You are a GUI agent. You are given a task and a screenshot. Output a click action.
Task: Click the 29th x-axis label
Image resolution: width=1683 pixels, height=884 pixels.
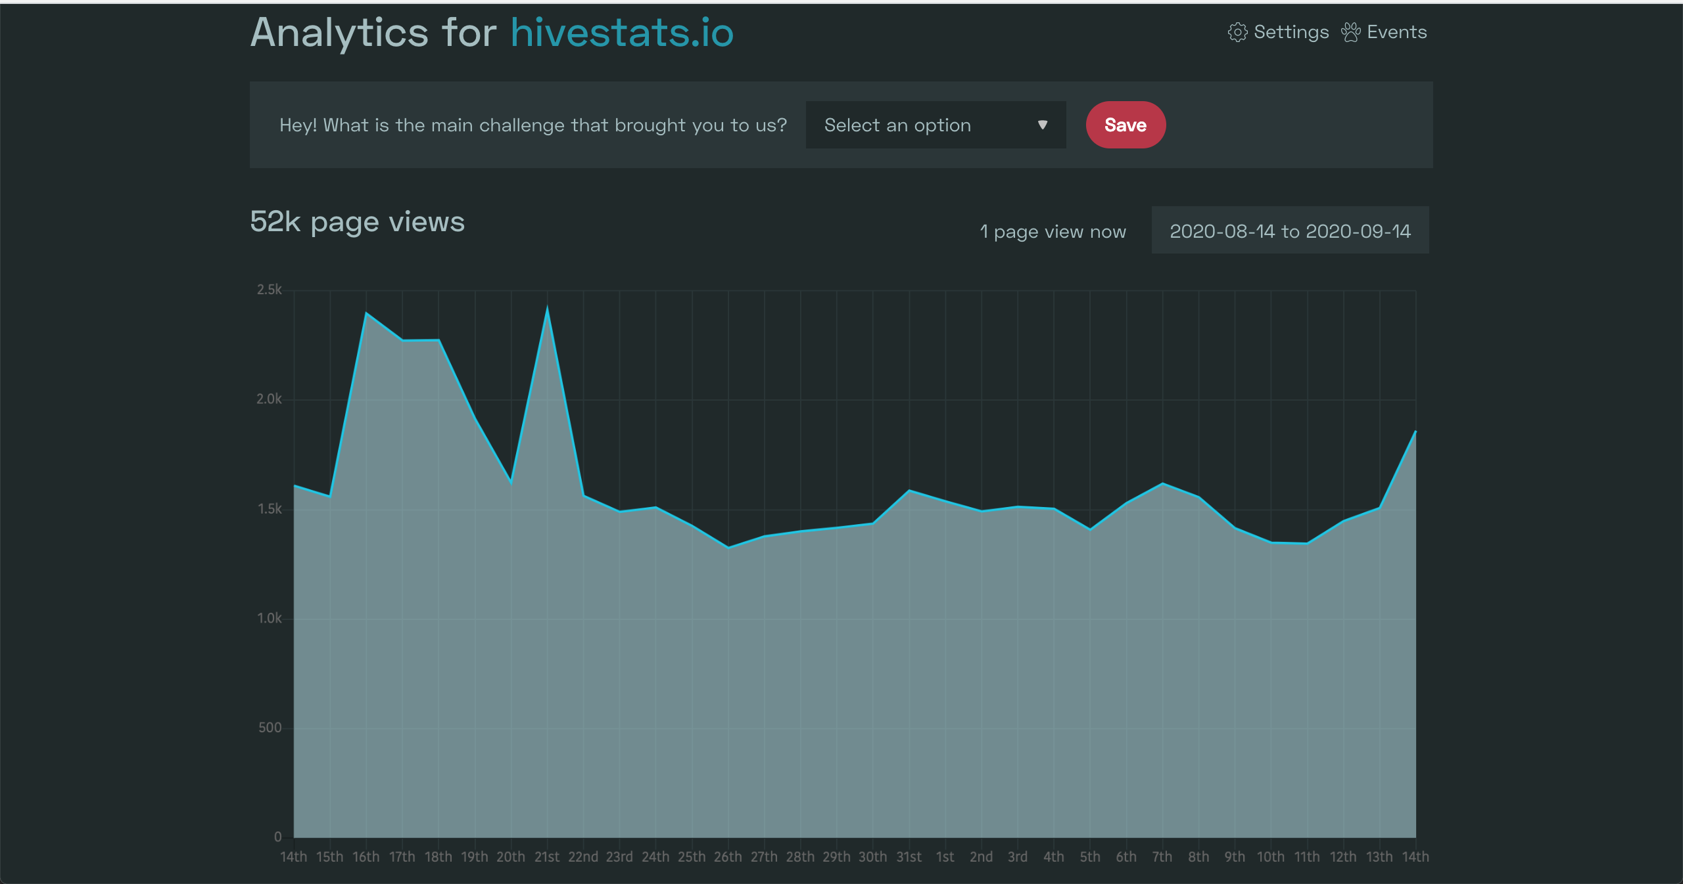[836, 857]
